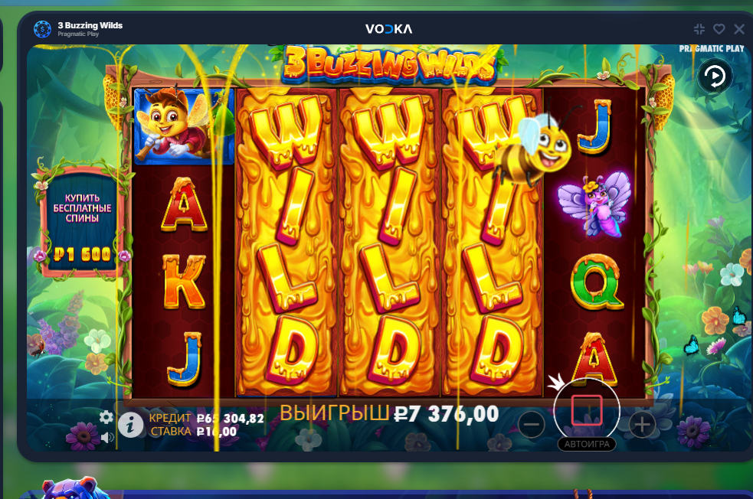Open the VODKA casino logo
Viewport: 753px width, 499px height.
(388, 29)
